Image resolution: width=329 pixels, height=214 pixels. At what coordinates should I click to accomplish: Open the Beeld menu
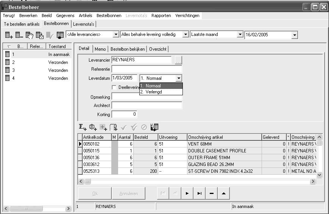click(x=47, y=16)
